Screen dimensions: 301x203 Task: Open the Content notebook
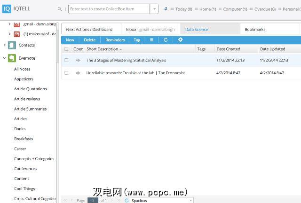[x=22, y=179]
